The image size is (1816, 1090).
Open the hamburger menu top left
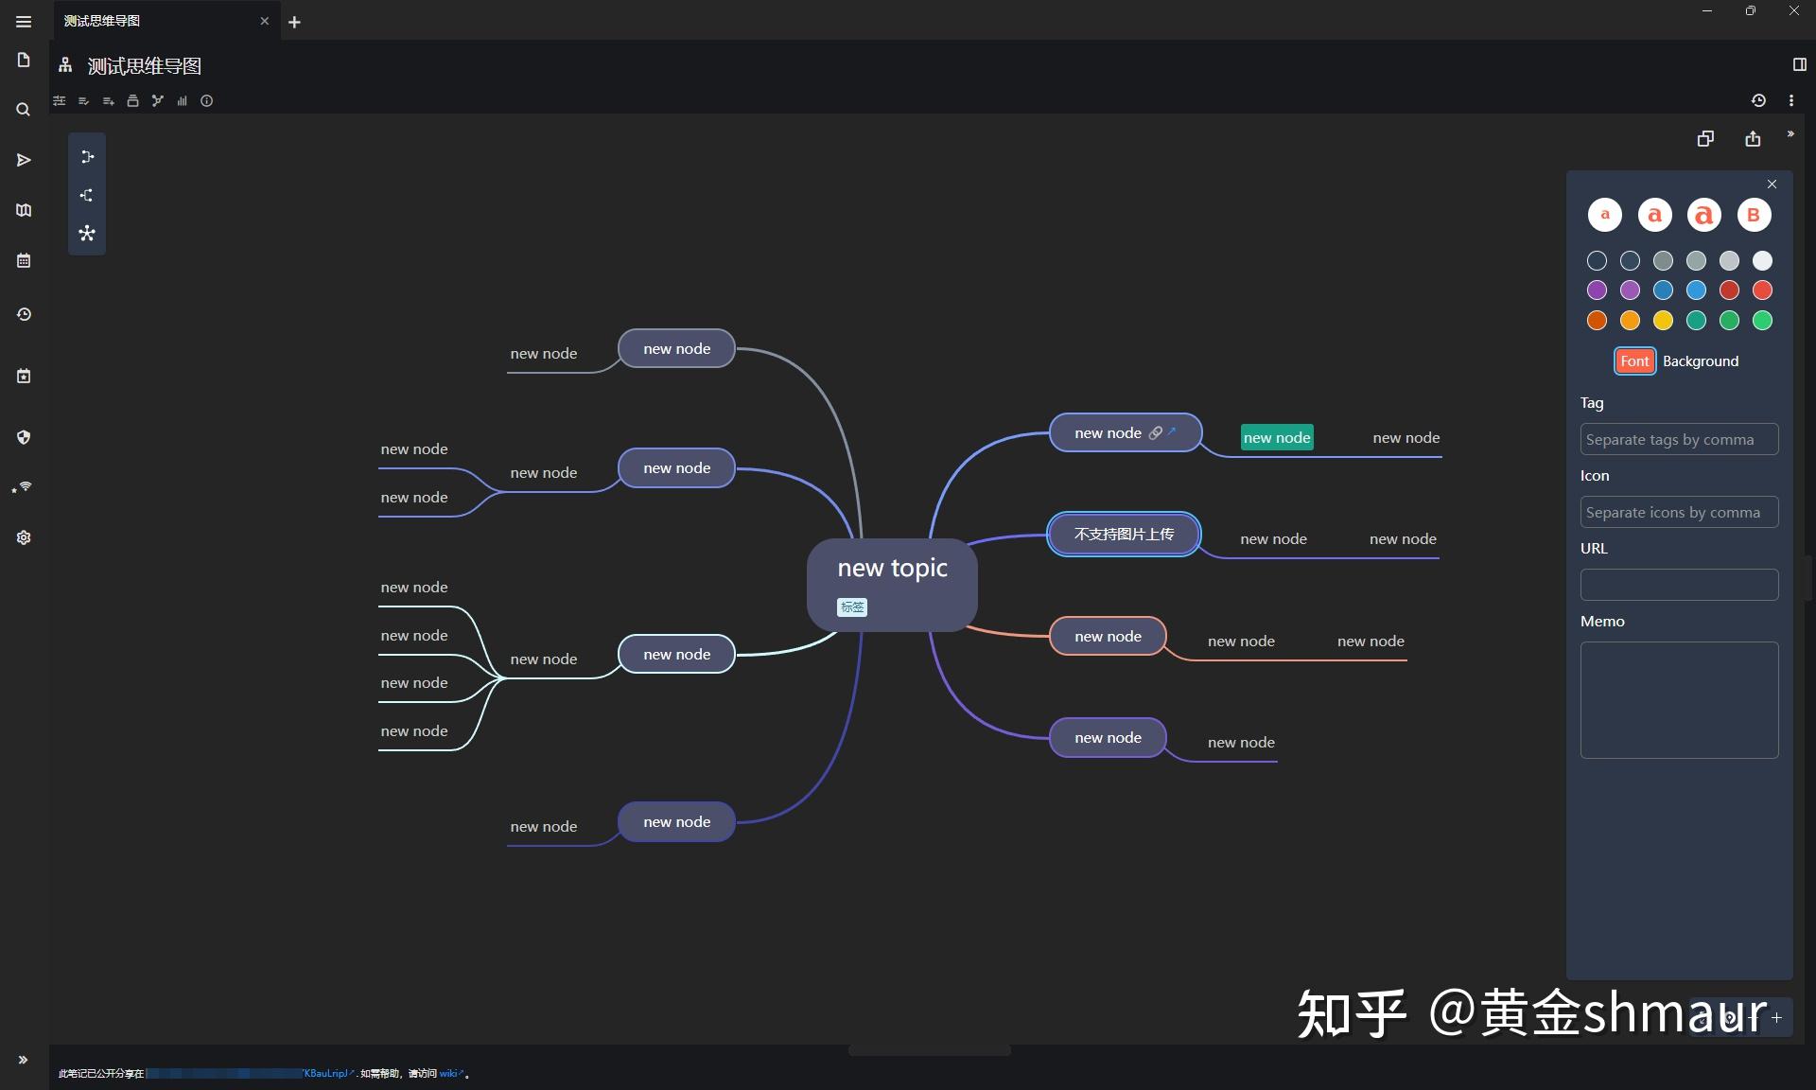pos(24,21)
